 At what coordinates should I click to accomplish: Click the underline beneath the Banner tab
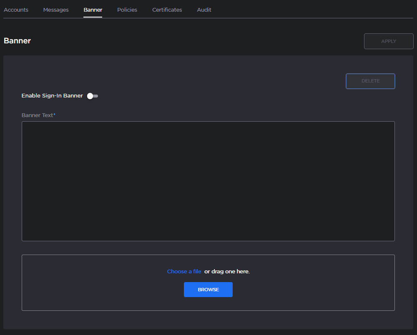coord(93,17)
